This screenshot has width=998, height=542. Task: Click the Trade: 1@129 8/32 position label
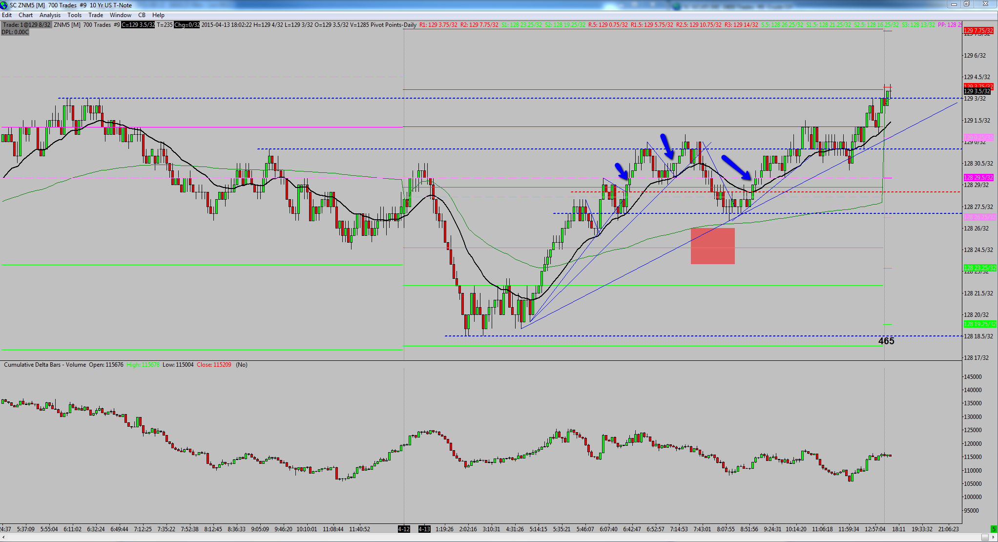(26, 25)
